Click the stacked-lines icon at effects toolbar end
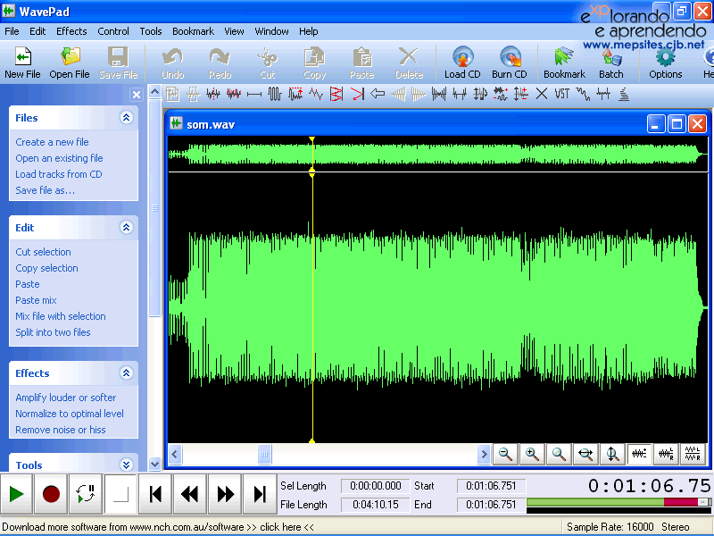714x536 pixels. tap(624, 94)
